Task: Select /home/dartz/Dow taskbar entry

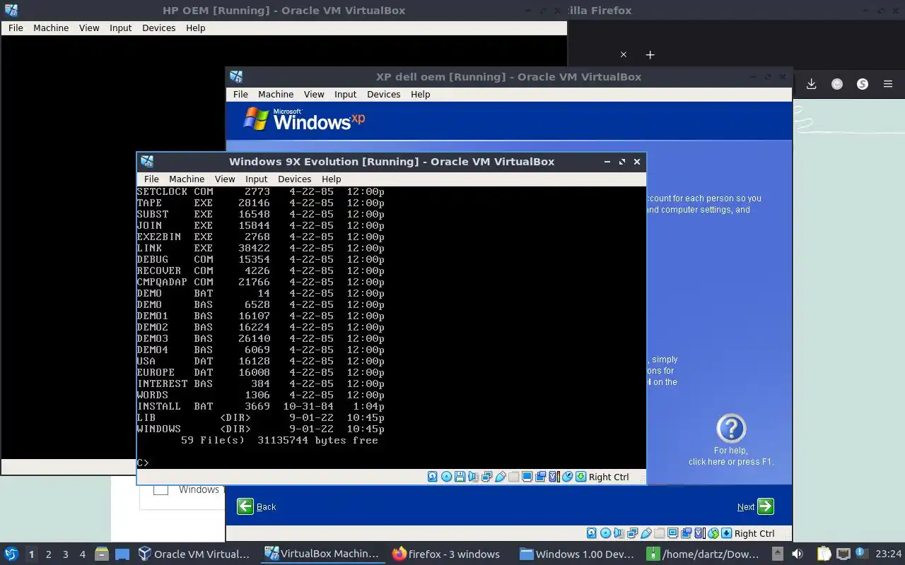Action: click(703, 554)
